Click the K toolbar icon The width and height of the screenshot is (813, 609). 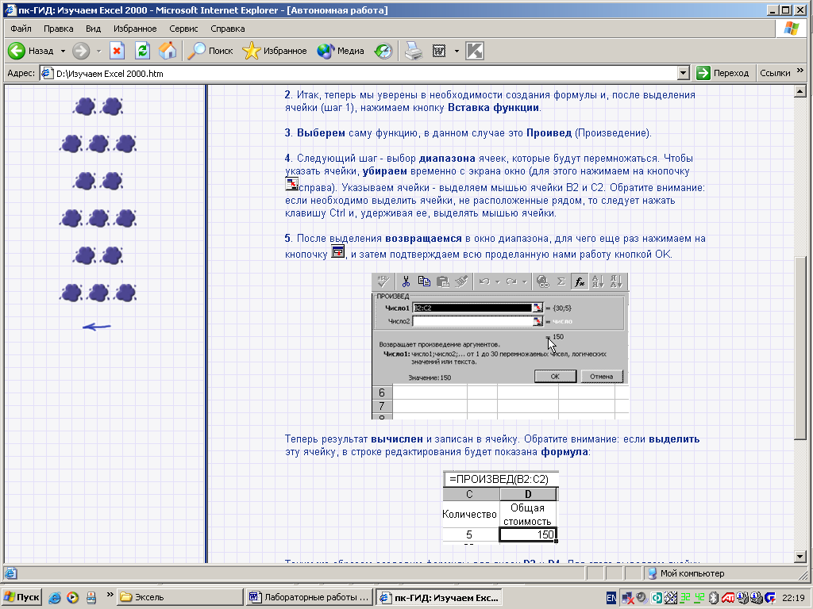(475, 51)
